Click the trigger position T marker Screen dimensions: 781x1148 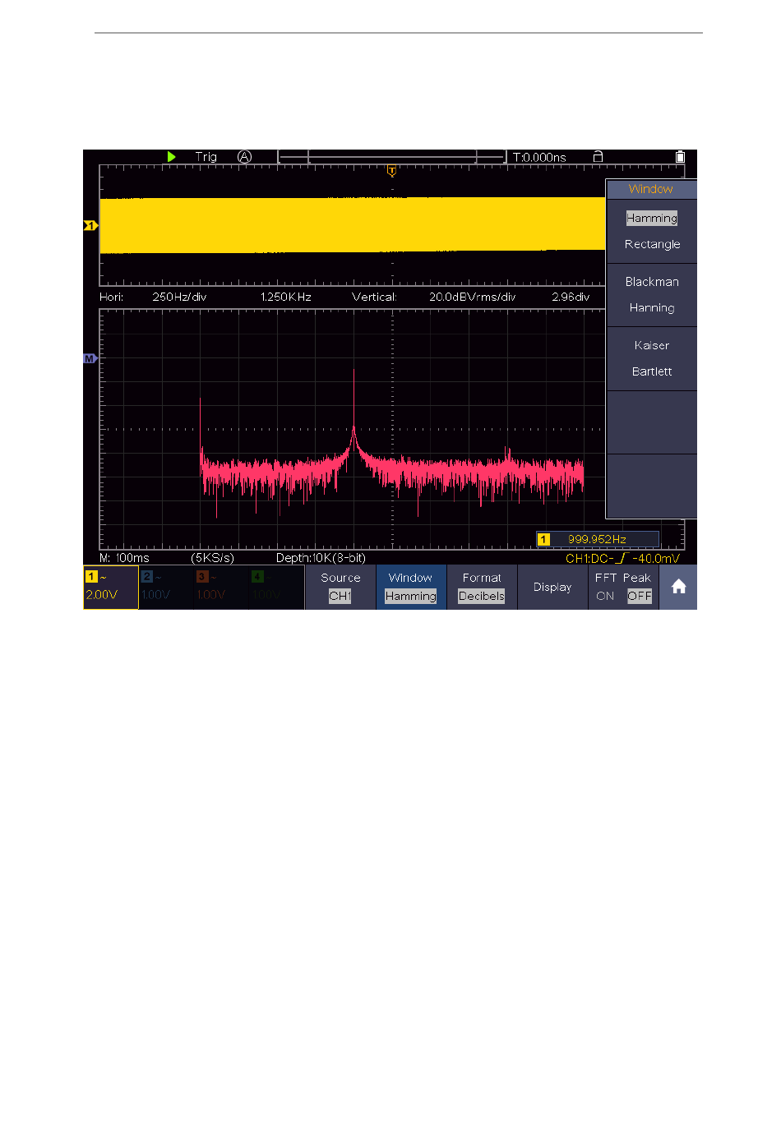391,171
